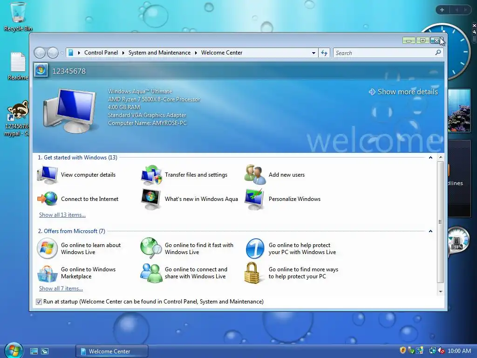Click find it fast with Windows Live icon
This screenshot has height=358, width=477.
click(x=151, y=248)
